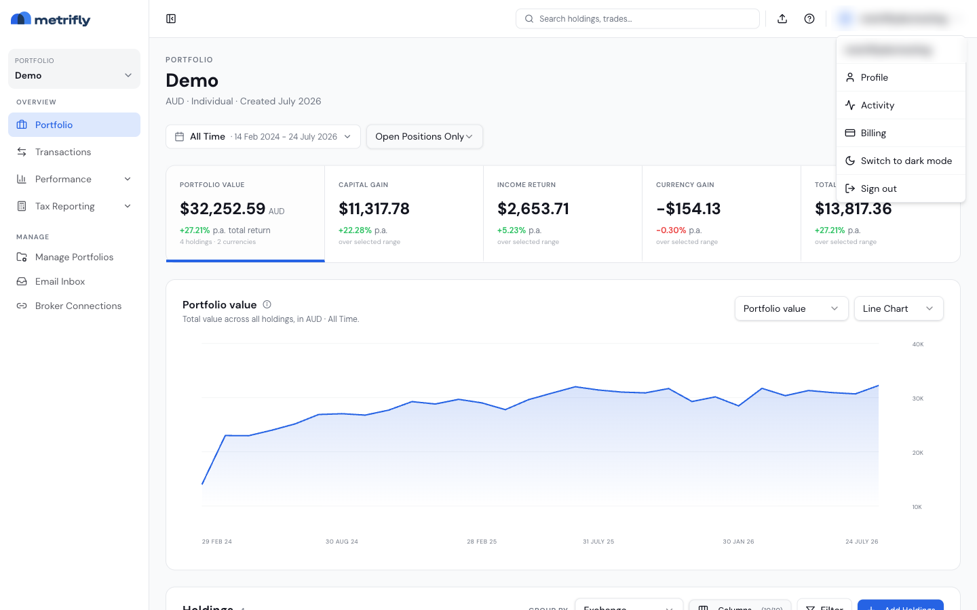Select Profile from the user menu

tap(901, 77)
